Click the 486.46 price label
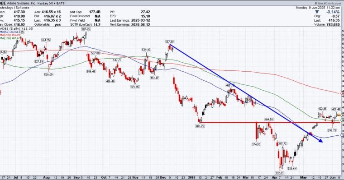344x180 pixels. 110,81
